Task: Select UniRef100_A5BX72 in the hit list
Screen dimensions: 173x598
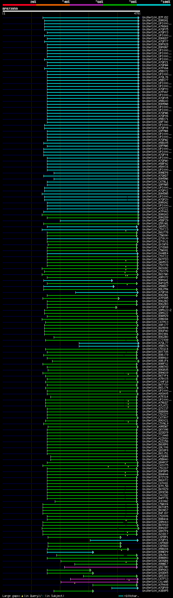Action: pos(155,71)
